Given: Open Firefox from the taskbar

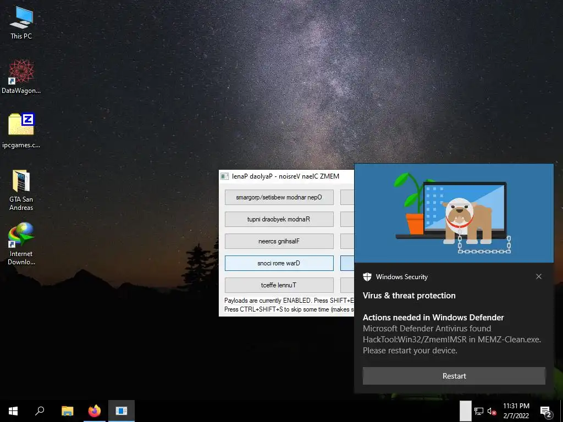Looking at the screenshot, I should (95, 411).
